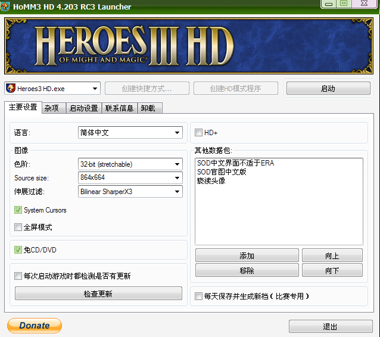The image size is (380, 337).
Task: Launch the game with 启动 button
Action: 328,89
